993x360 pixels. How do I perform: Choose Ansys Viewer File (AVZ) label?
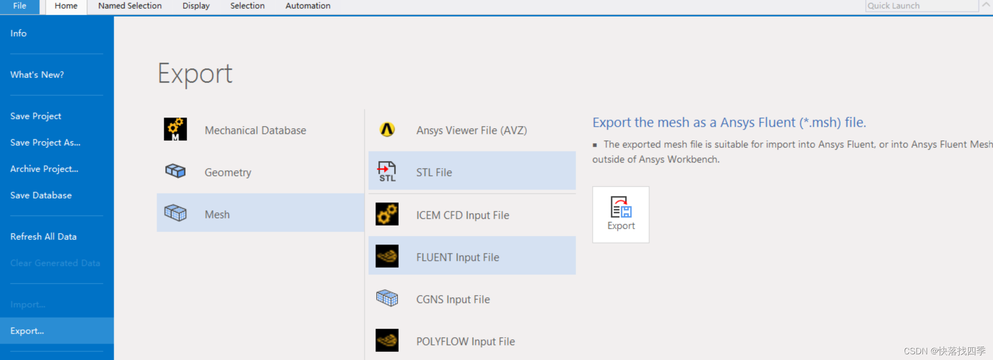click(x=471, y=130)
